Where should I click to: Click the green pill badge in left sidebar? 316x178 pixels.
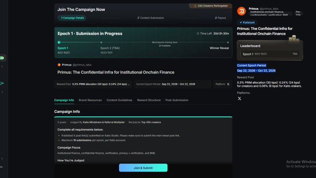pyautogui.click(x=2, y=58)
